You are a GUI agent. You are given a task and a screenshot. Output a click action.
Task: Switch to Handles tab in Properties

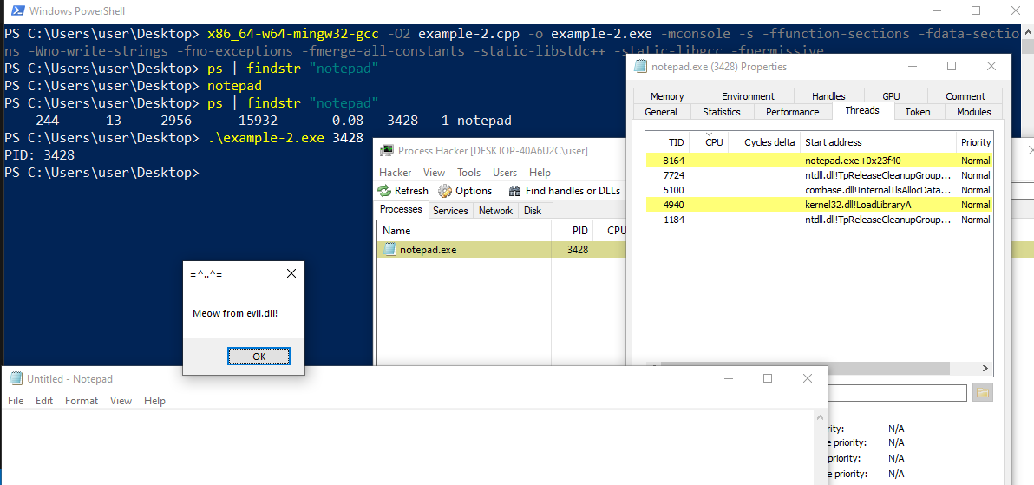pyautogui.click(x=828, y=96)
